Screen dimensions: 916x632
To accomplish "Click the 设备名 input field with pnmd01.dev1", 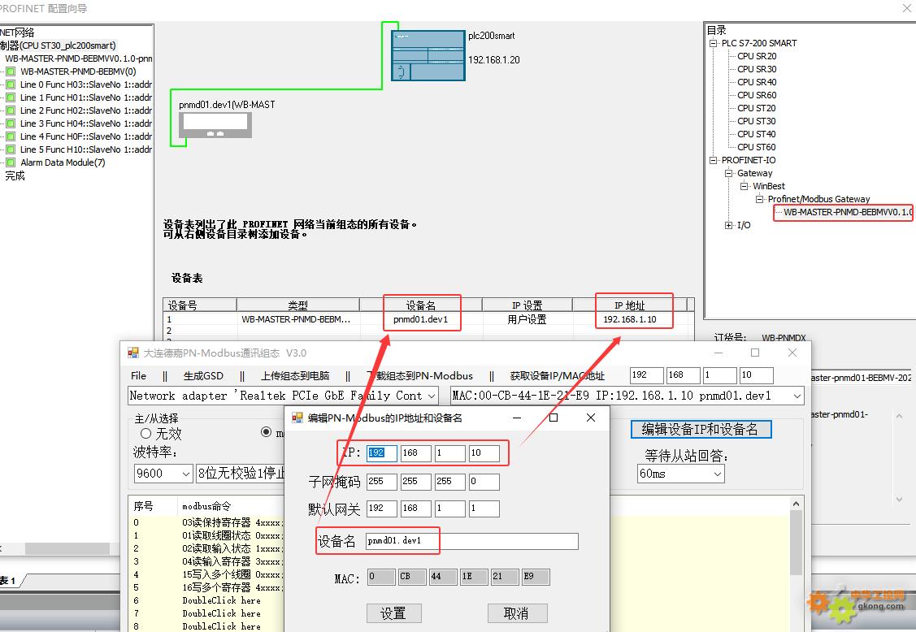I will (471, 541).
